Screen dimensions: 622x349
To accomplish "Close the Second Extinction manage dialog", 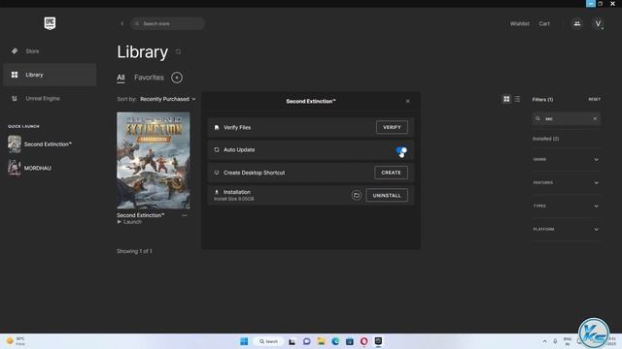I will (x=408, y=101).
